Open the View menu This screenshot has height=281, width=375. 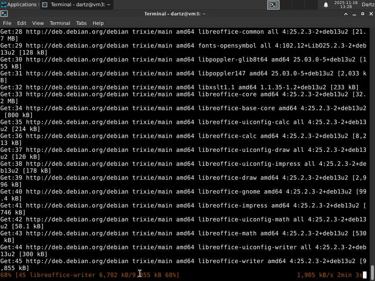click(38, 23)
